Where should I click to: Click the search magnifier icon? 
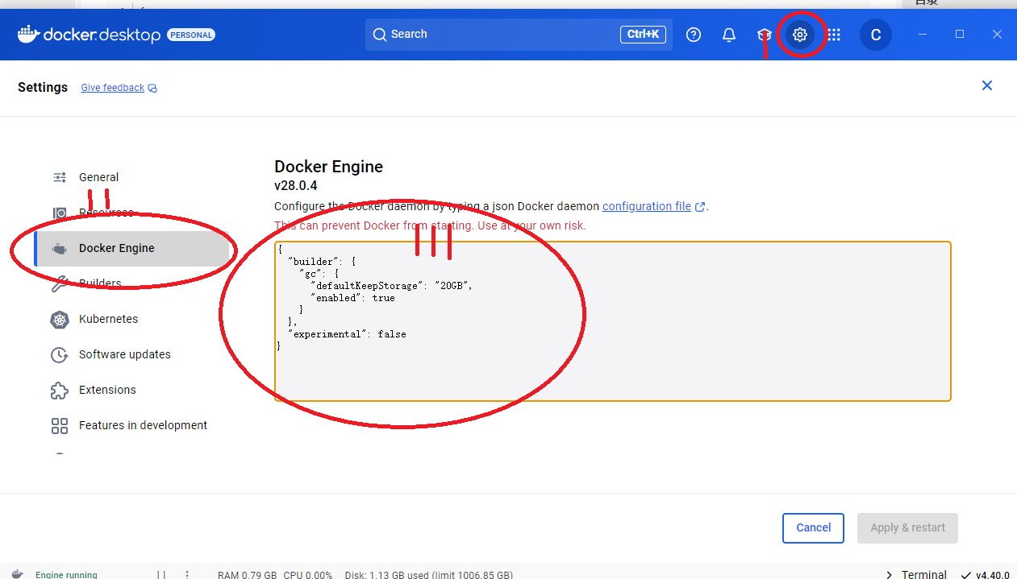(380, 35)
